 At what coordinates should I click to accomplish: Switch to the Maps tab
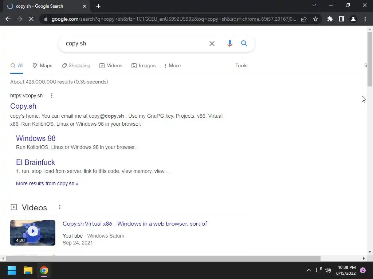coord(42,66)
